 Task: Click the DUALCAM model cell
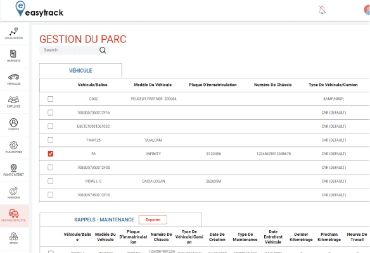[x=153, y=140]
